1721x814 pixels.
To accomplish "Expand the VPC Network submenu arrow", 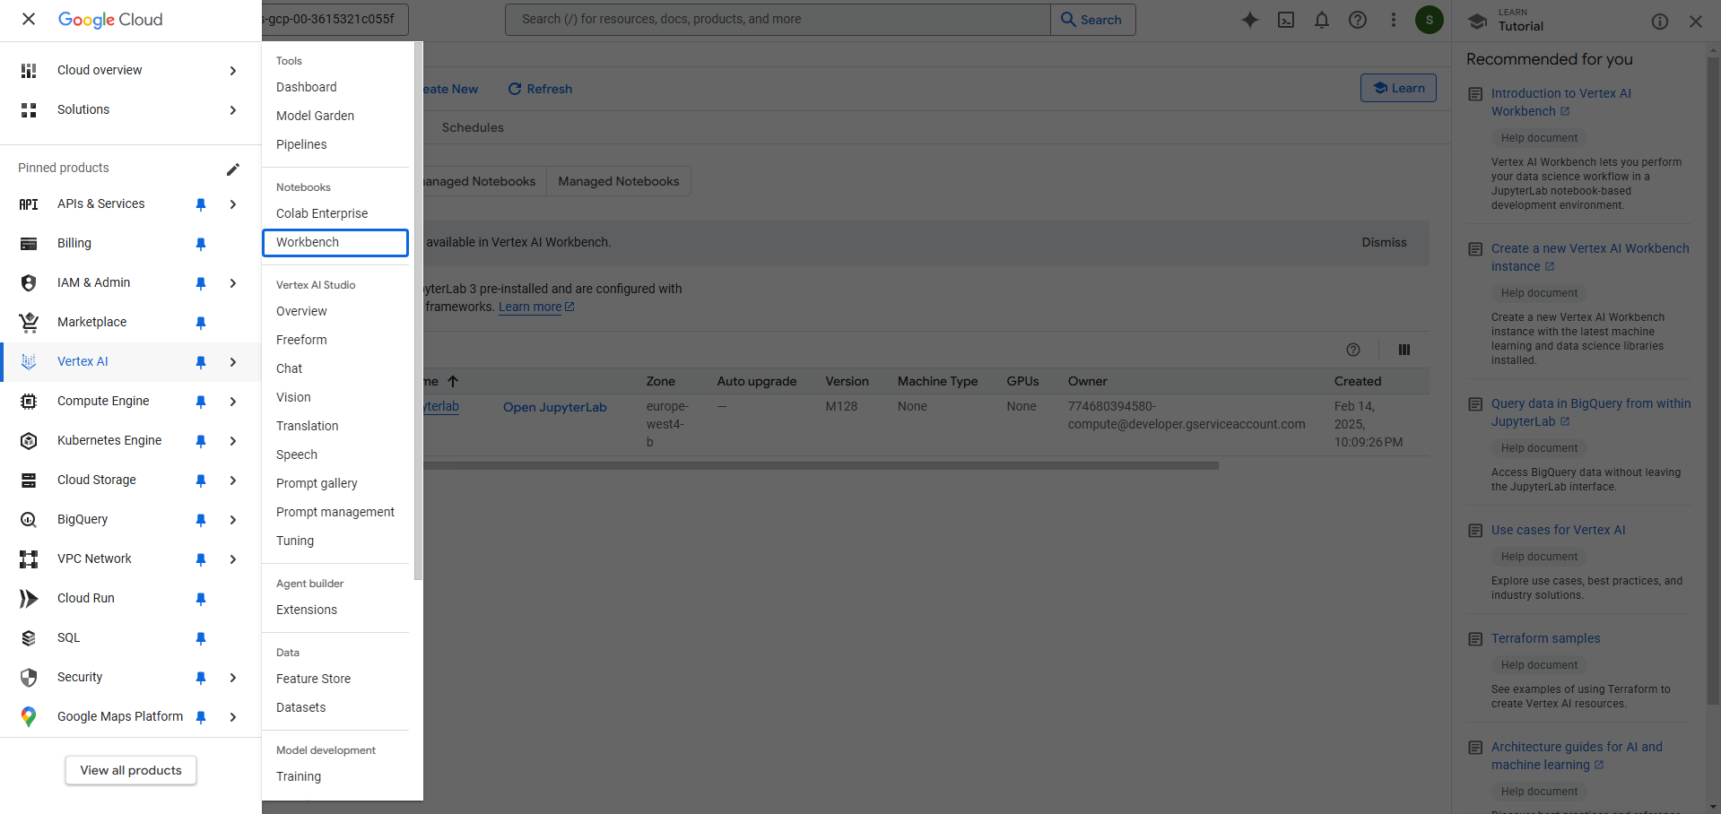I will (x=233, y=559).
